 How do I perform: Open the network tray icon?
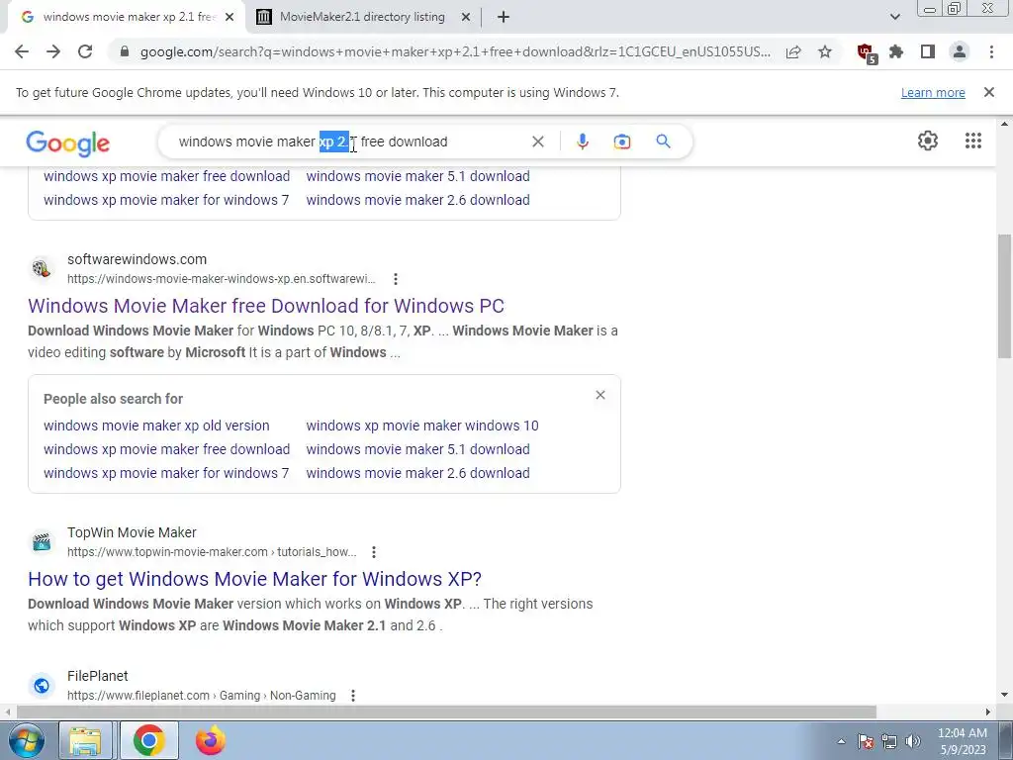pos(889,741)
